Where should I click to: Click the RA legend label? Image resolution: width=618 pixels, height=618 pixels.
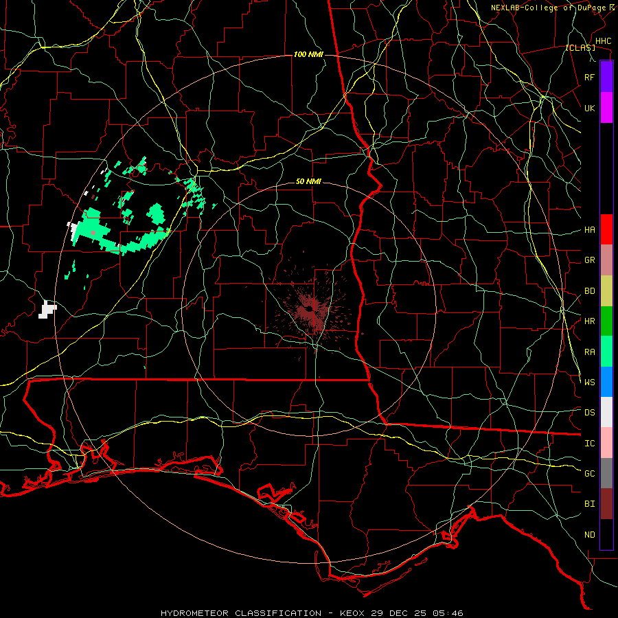589,352
